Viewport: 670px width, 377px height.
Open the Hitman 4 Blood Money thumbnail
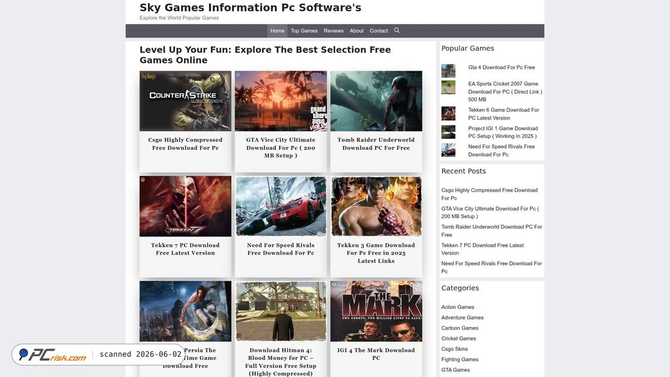pyautogui.click(x=281, y=311)
